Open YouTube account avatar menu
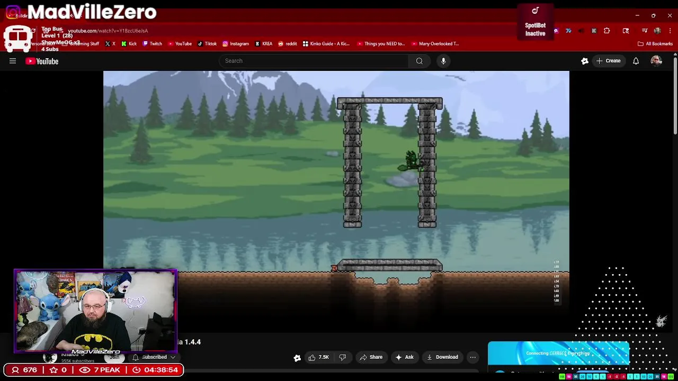Viewport: 678px width, 381px height. click(656, 61)
